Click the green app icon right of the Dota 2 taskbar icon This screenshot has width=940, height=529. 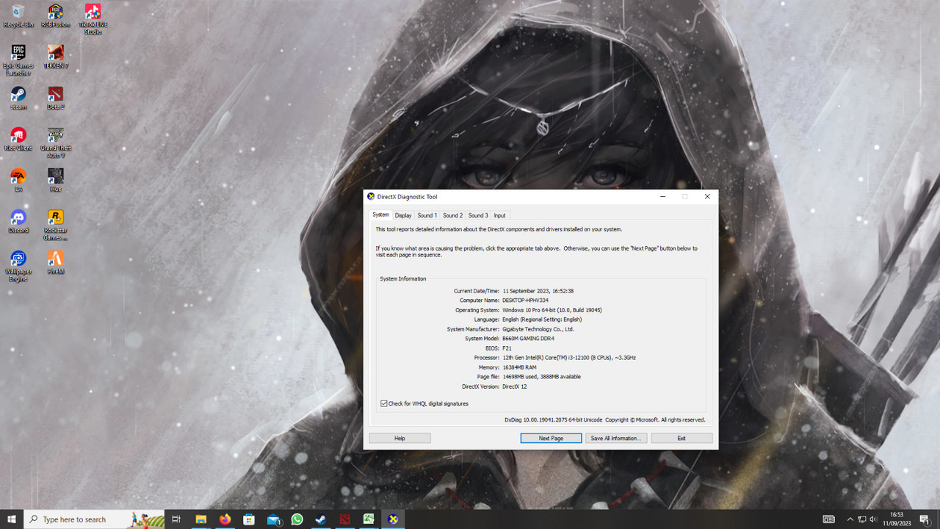click(x=369, y=519)
